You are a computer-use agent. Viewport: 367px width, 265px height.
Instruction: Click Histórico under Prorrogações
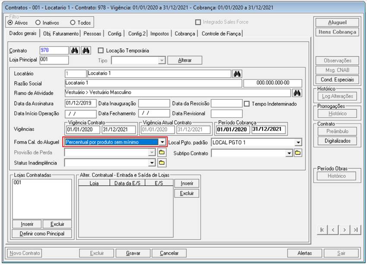[x=337, y=114]
